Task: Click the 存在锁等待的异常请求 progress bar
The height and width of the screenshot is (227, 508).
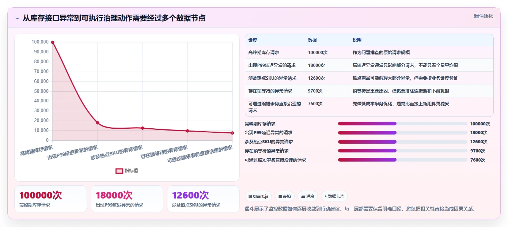Action: click(x=403, y=151)
